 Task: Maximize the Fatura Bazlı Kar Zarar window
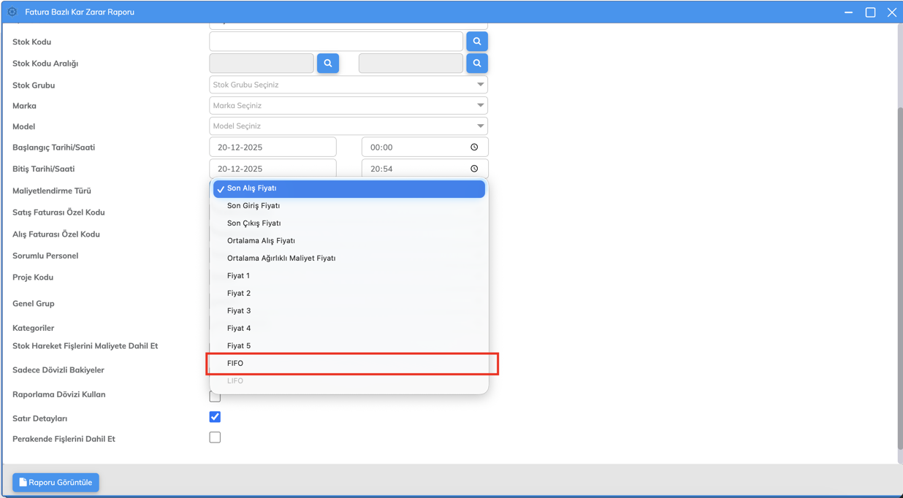point(870,12)
